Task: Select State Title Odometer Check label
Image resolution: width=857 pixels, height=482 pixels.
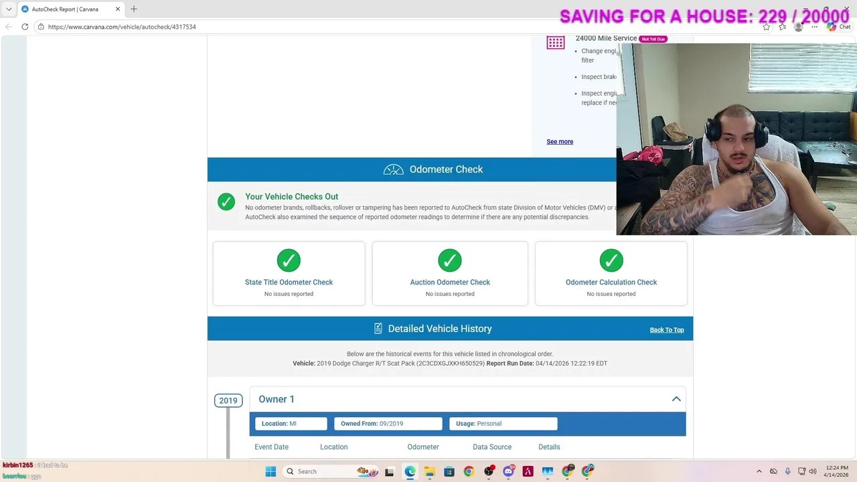Action: (x=289, y=283)
